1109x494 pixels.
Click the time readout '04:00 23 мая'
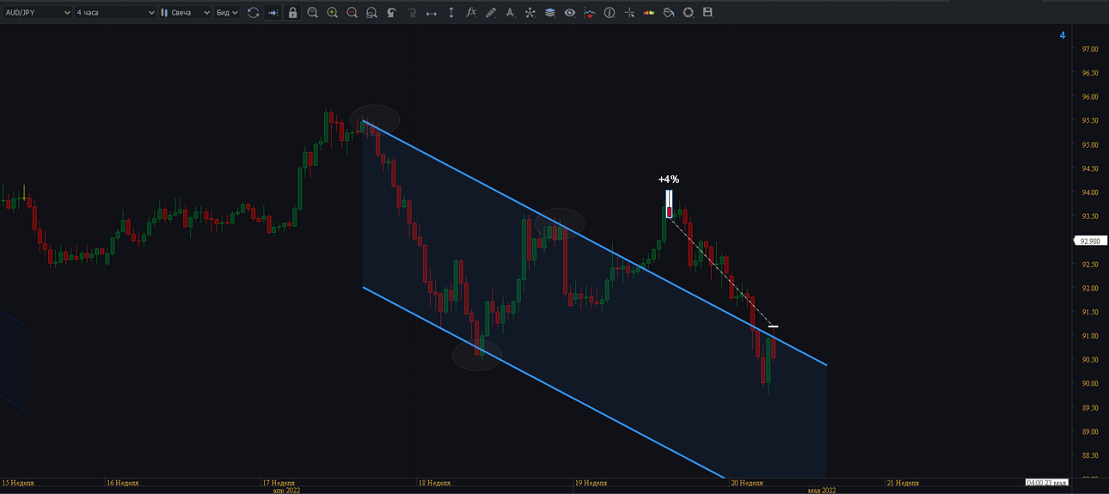pyautogui.click(x=1047, y=482)
